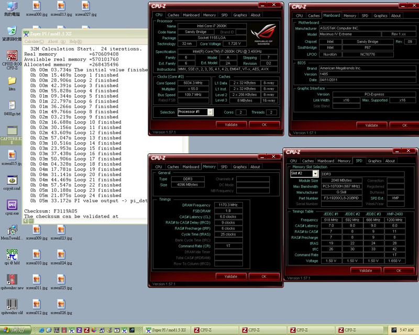
Task: Switch to Graphics tab in Mainboard window
Action: pos(380,16)
